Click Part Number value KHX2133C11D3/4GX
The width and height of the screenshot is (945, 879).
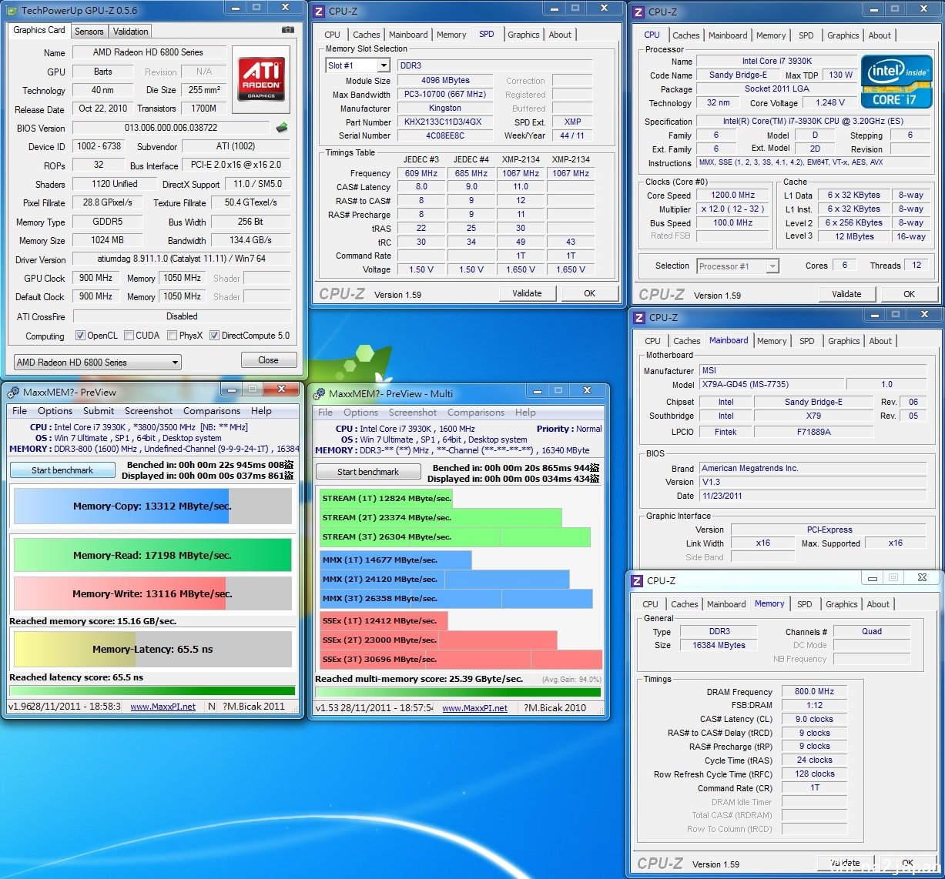click(445, 122)
